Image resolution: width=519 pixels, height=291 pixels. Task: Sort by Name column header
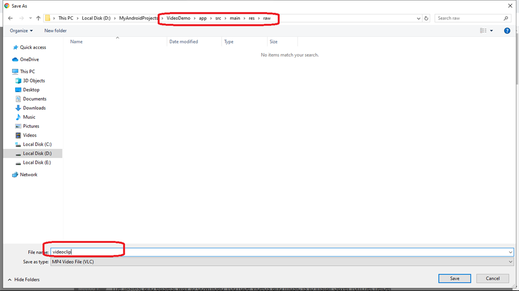(x=77, y=41)
